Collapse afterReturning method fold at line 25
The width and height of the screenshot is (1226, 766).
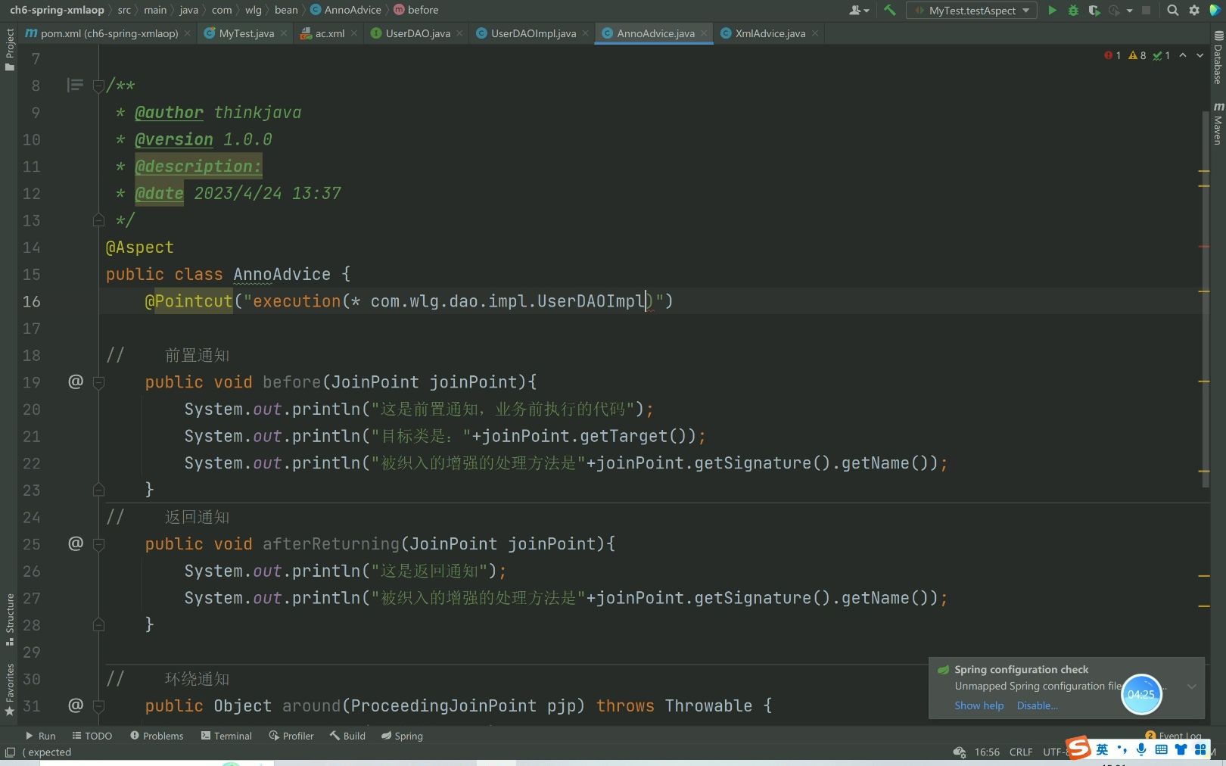98,544
